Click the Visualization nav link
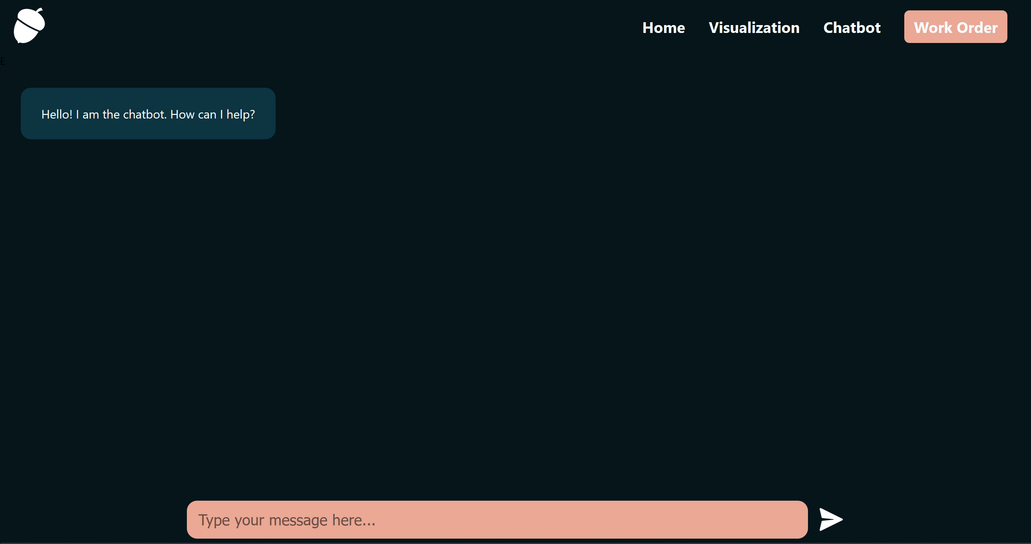This screenshot has height=544, width=1031. [x=754, y=28]
